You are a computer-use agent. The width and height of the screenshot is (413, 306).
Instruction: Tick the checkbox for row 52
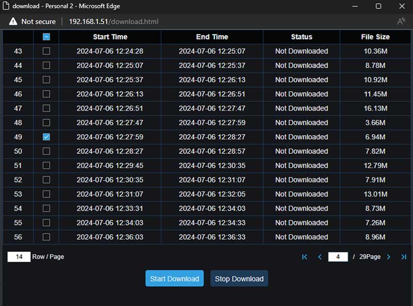click(x=46, y=180)
